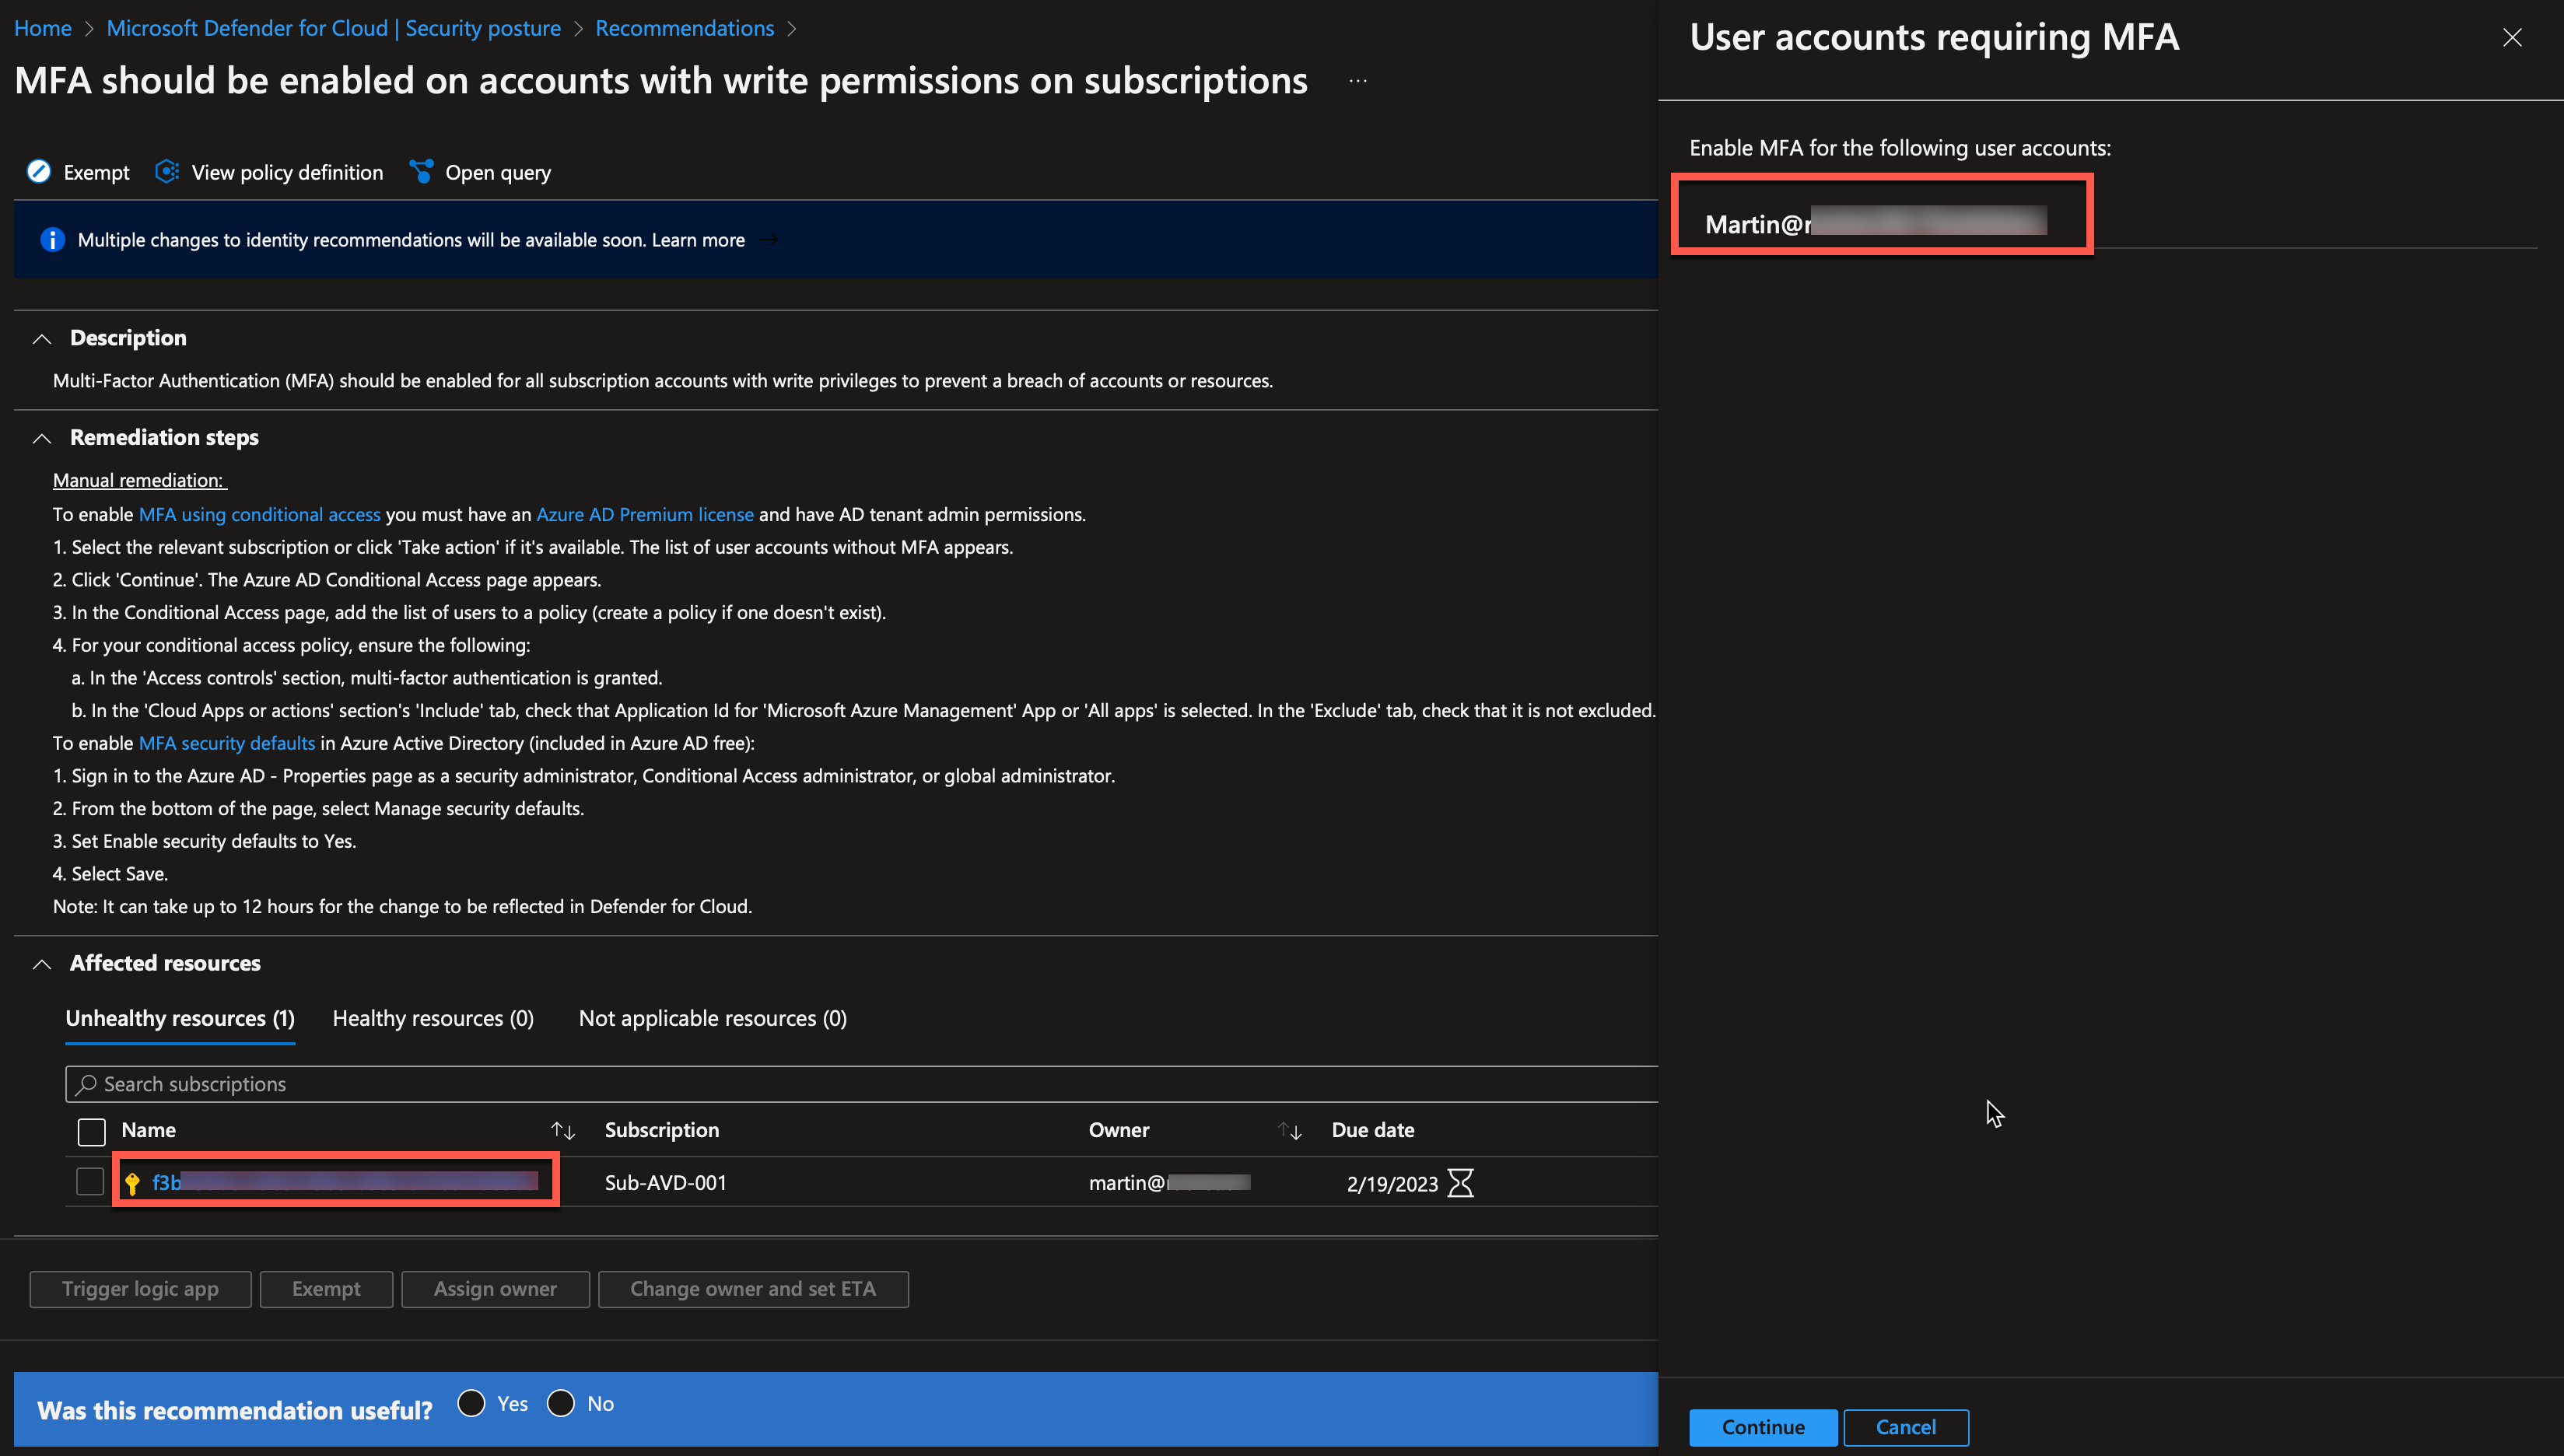2564x1456 pixels.
Task: Switch to Healthy resources (0) tab
Action: 433,1019
